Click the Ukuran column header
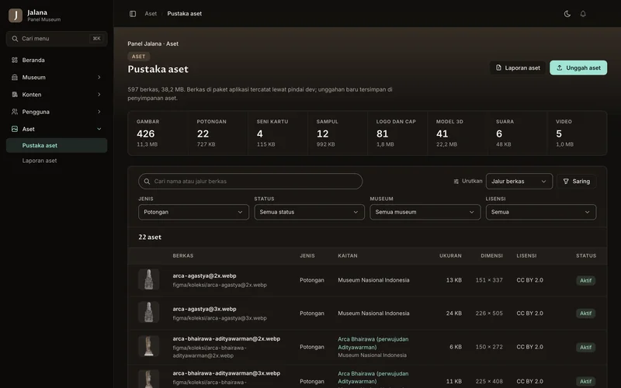The height and width of the screenshot is (388, 621). [x=450, y=256]
